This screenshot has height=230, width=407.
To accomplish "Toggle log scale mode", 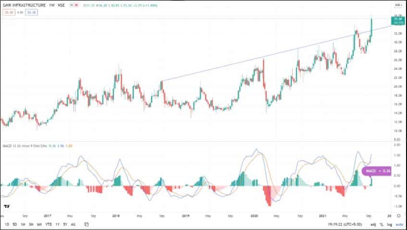I will click(x=390, y=224).
